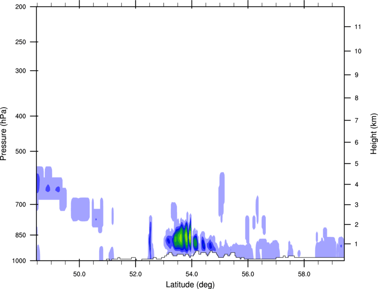The image size is (378, 289).
Task: Pick the 11 km height label
Action: [x=358, y=27]
